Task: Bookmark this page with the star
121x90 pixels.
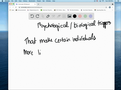Action: [x=106, y=7]
